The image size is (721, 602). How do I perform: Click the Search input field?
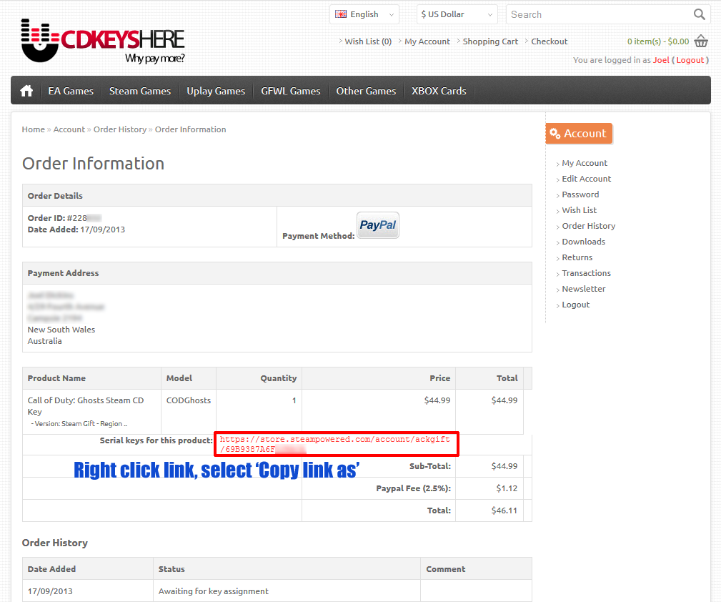[600, 14]
